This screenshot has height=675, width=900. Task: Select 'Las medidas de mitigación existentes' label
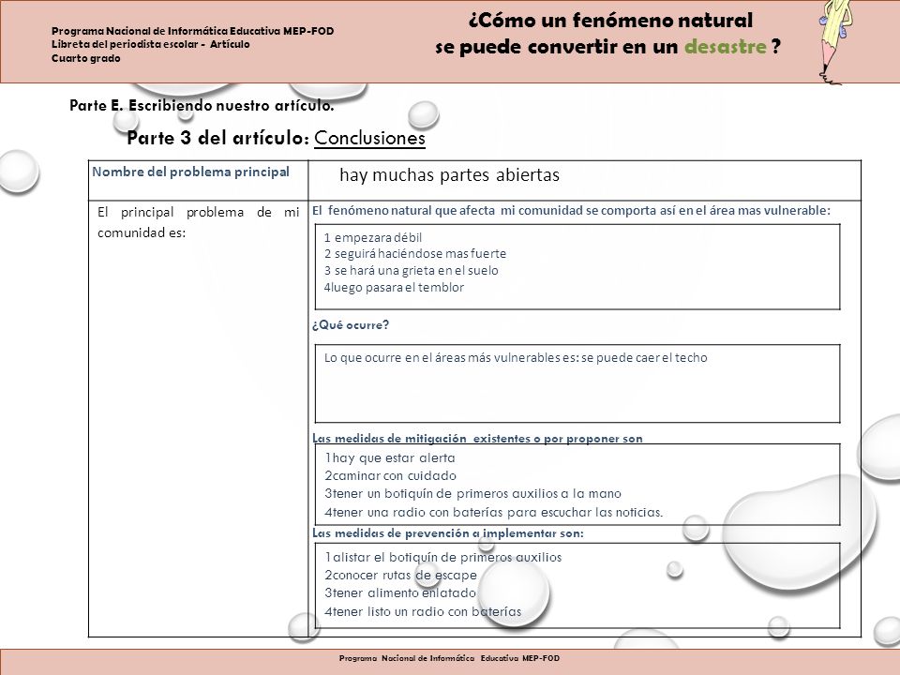coord(477,439)
